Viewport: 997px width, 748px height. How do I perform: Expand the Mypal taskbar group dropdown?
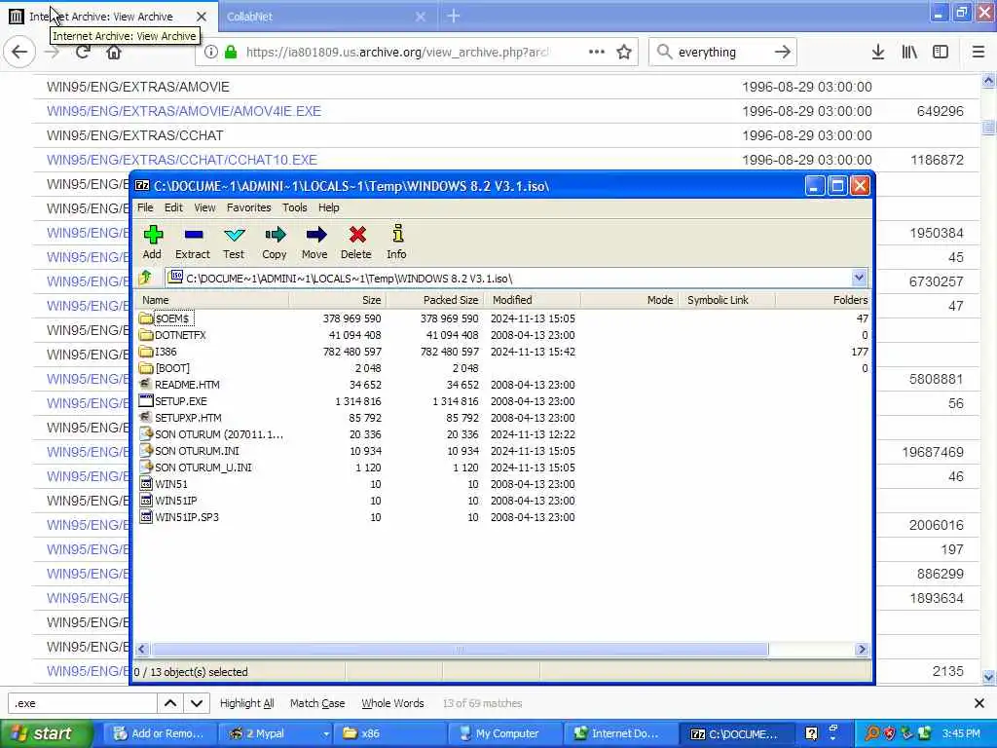326,733
